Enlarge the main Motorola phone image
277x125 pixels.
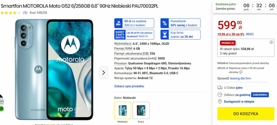(54, 70)
